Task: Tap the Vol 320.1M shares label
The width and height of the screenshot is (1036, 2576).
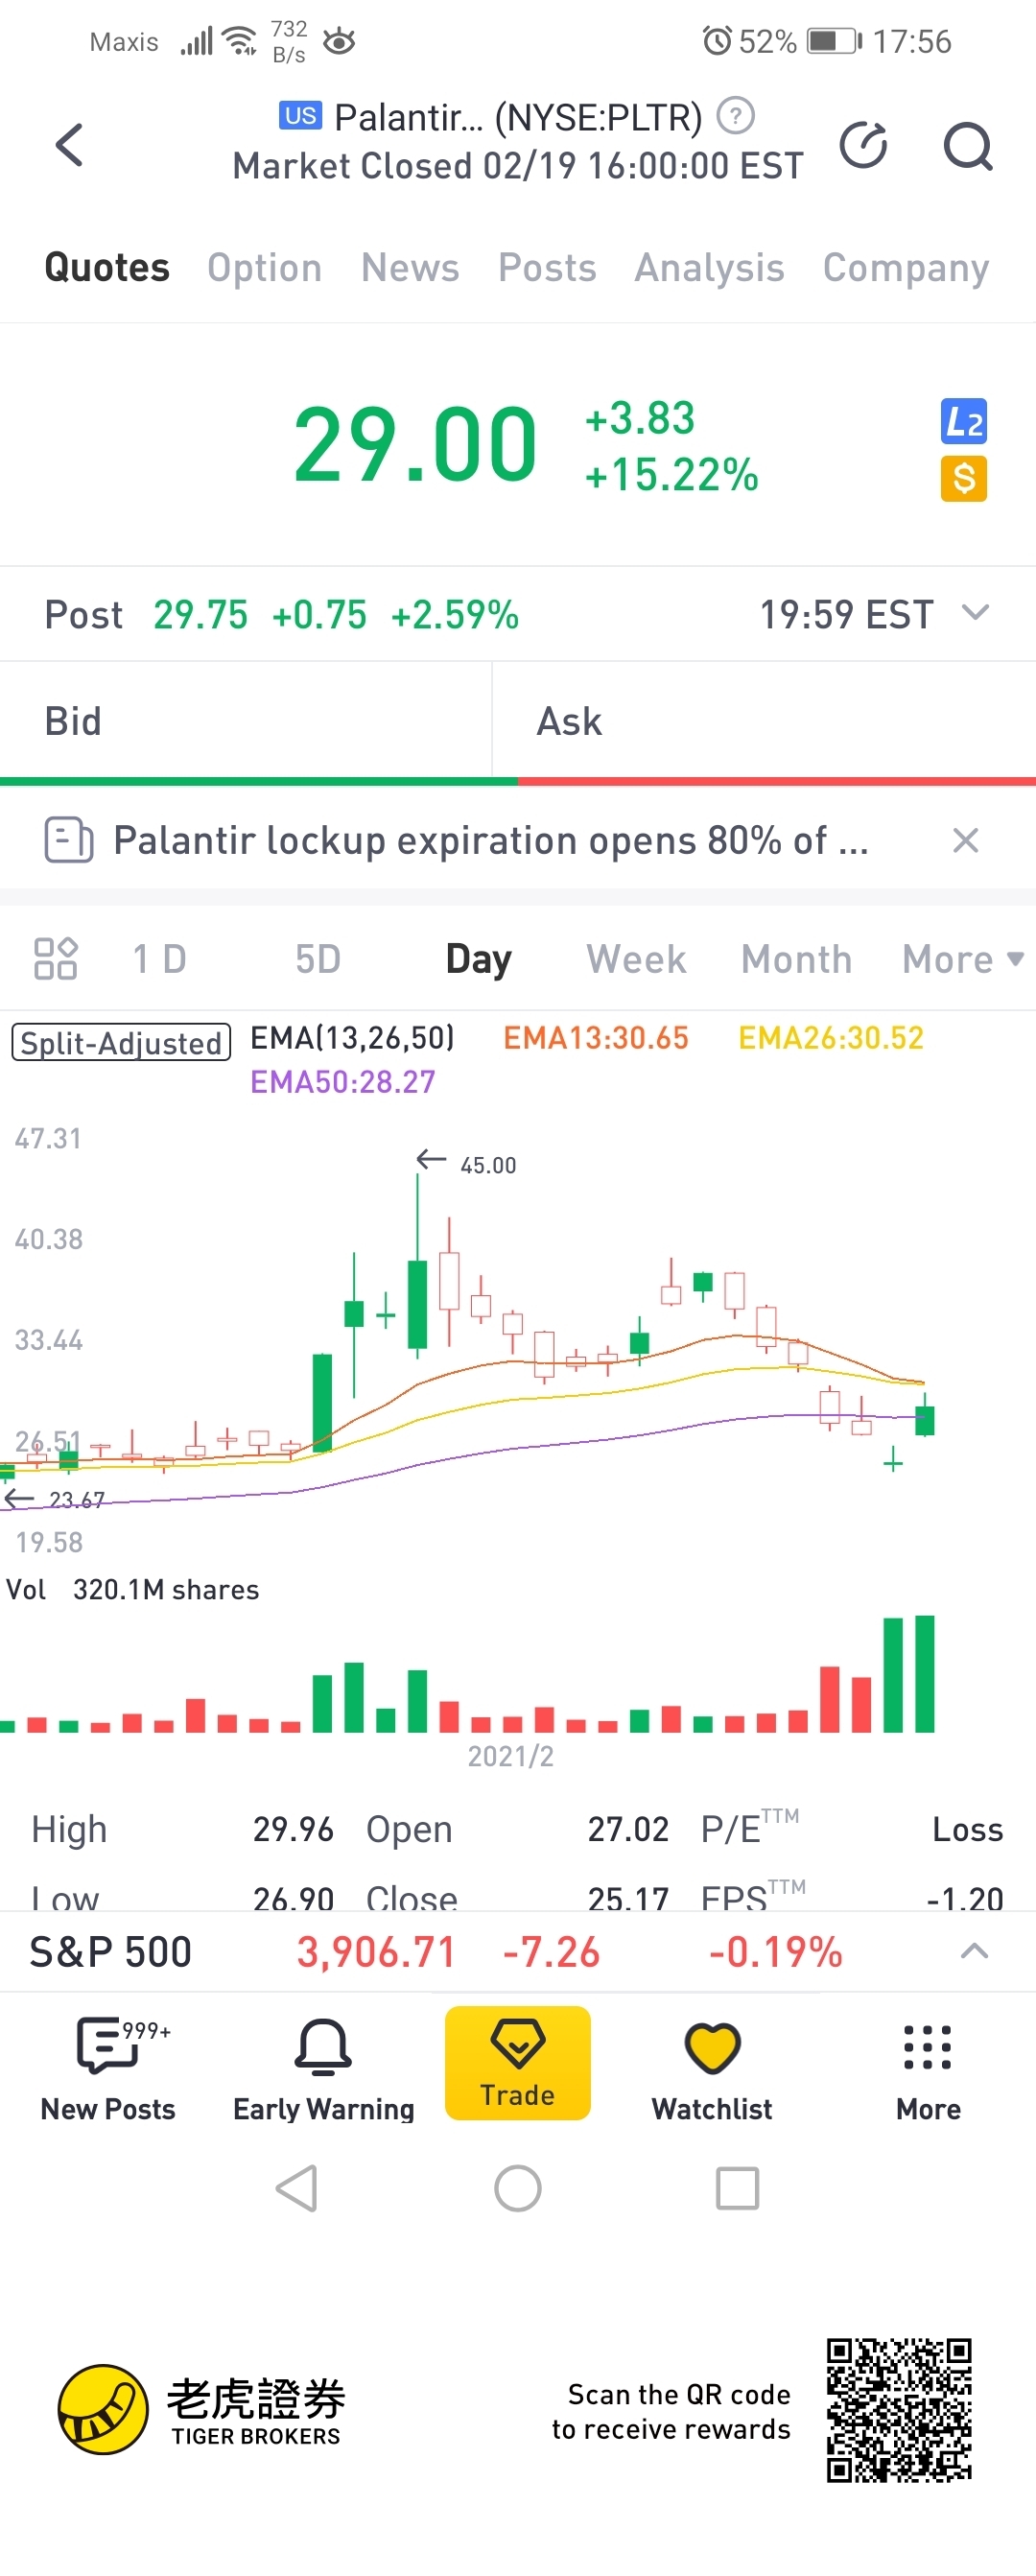Action: click(x=133, y=1589)
